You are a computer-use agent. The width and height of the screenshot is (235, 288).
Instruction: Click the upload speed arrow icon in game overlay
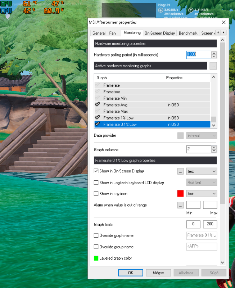[x=191, y=10]
